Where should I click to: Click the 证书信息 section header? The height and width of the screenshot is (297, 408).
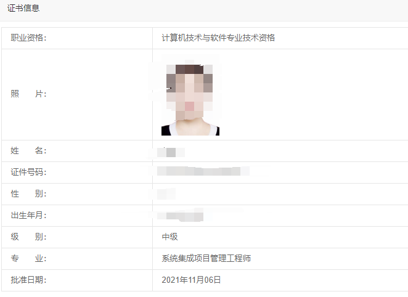[23, 8]
